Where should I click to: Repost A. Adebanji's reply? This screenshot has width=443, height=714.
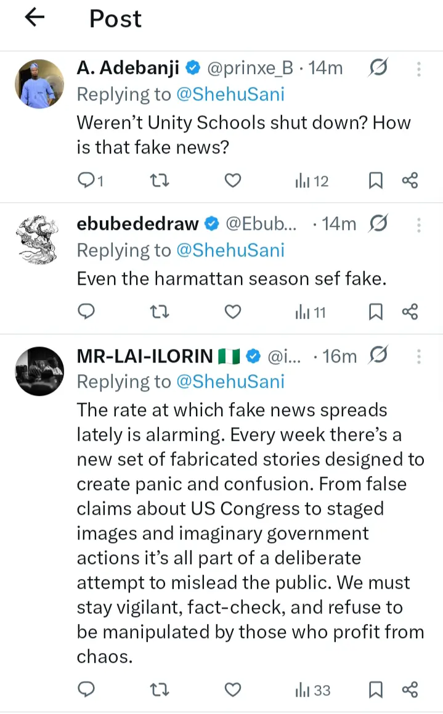point(160,181)
